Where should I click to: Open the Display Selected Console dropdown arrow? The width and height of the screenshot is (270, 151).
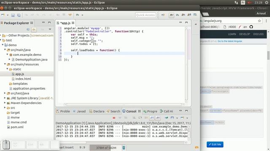177,118
